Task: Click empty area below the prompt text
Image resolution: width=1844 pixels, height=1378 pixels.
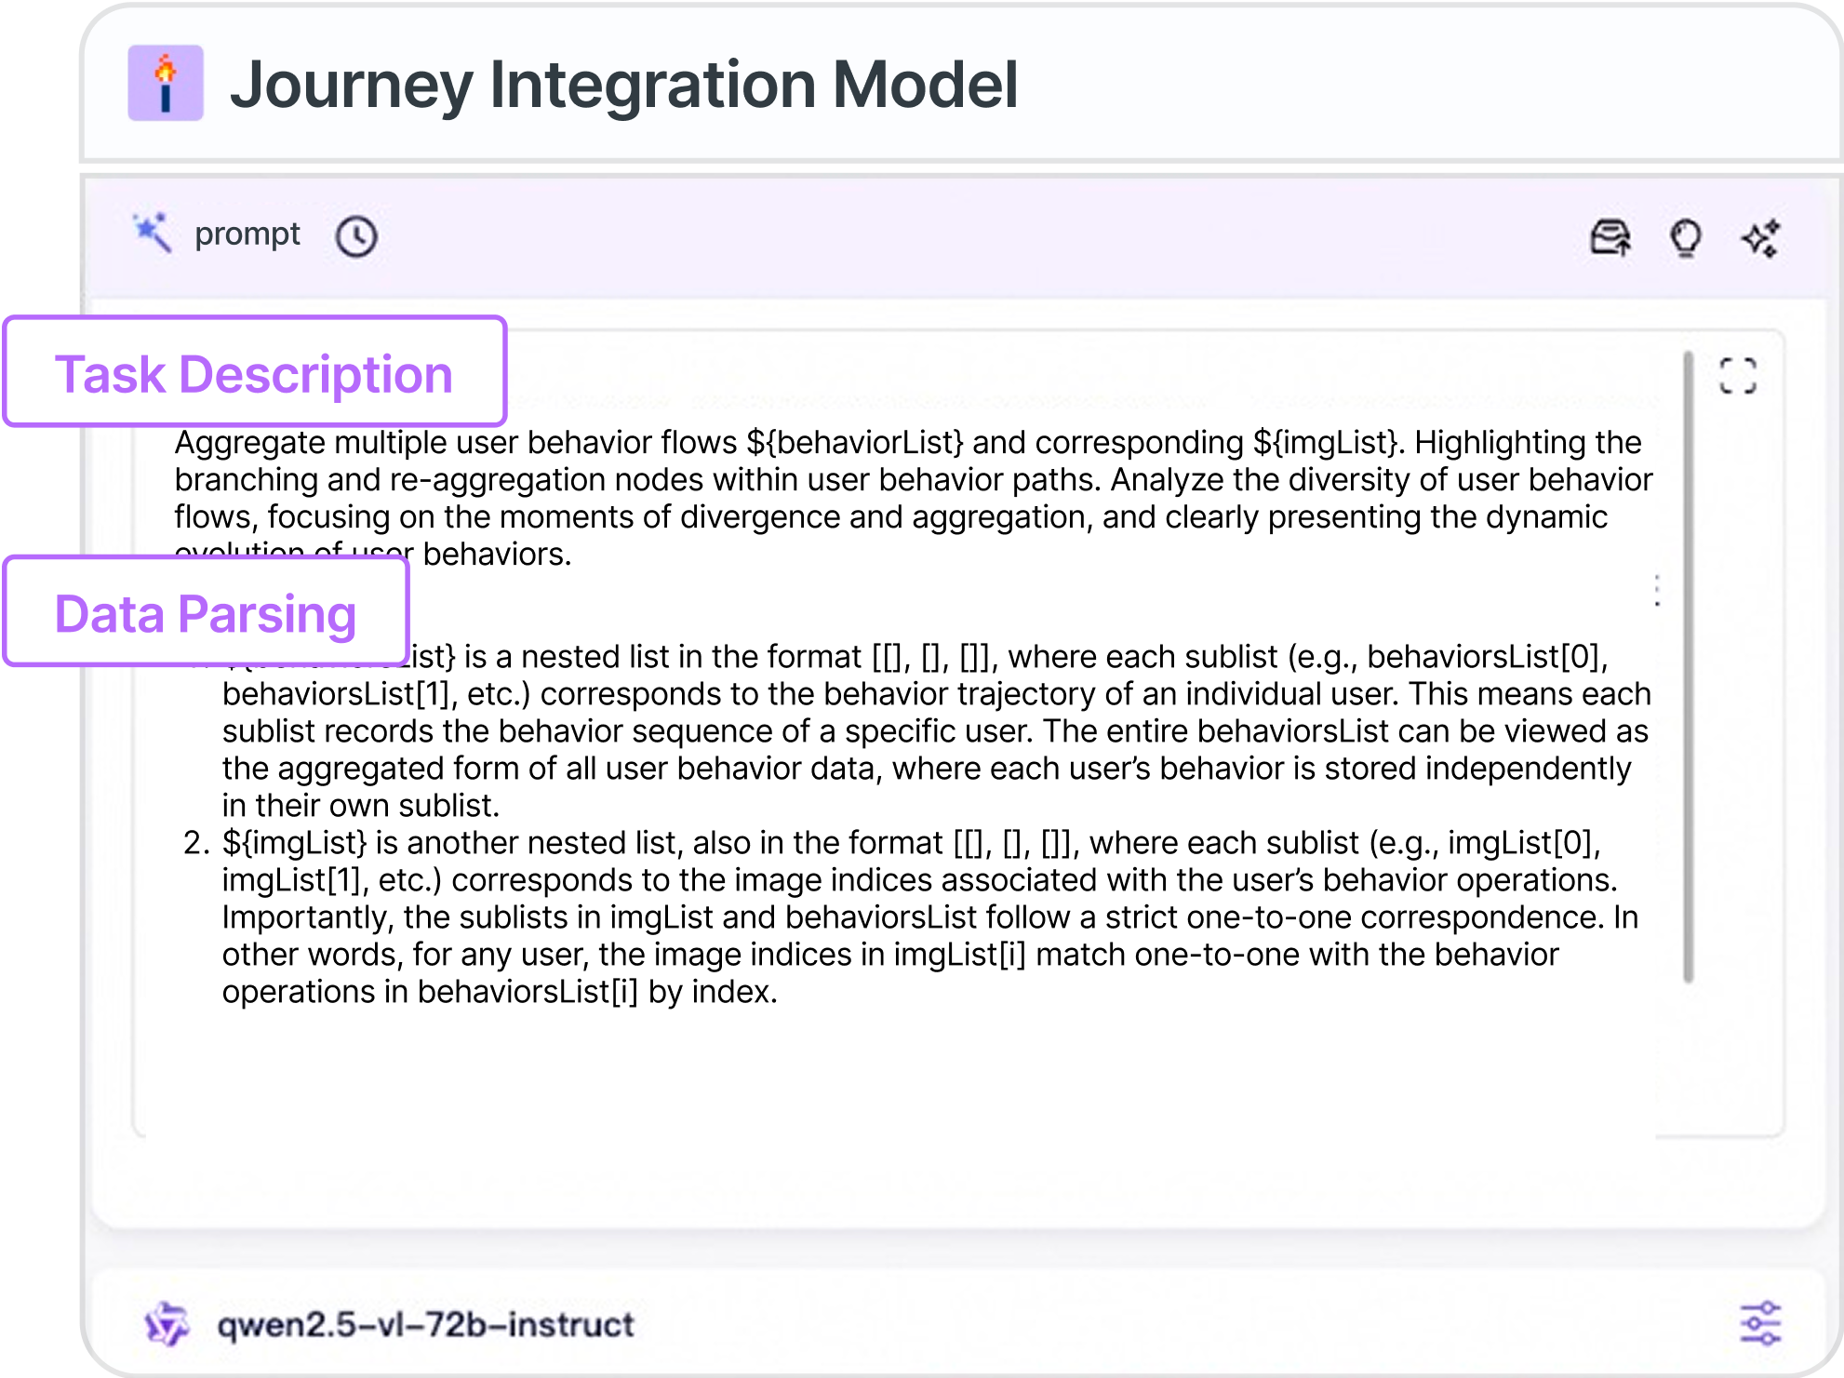Action: pos(893,1070)
